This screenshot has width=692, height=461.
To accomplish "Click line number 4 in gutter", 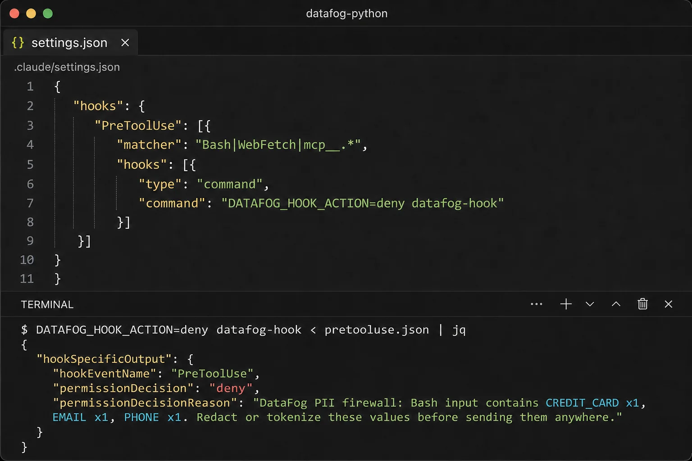I will coord(30,145).
